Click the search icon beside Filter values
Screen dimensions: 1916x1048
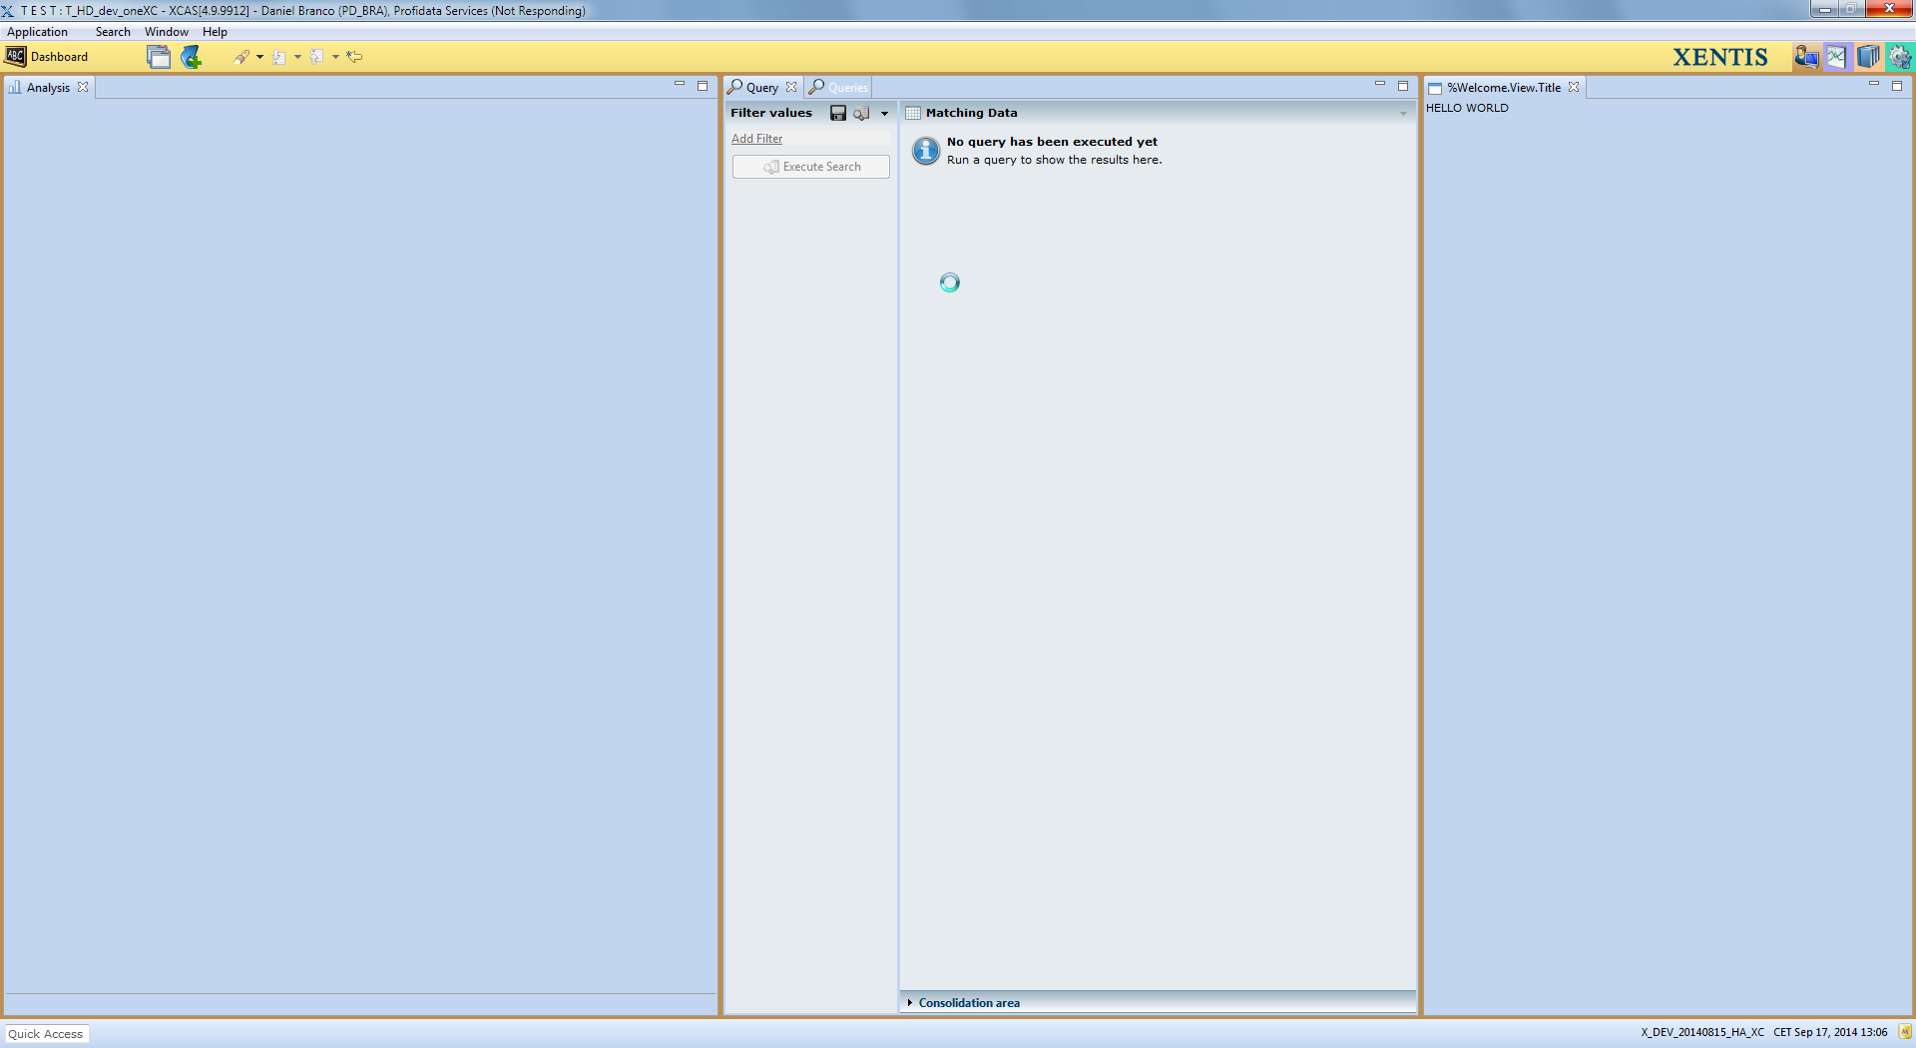[x=862, y=113]
